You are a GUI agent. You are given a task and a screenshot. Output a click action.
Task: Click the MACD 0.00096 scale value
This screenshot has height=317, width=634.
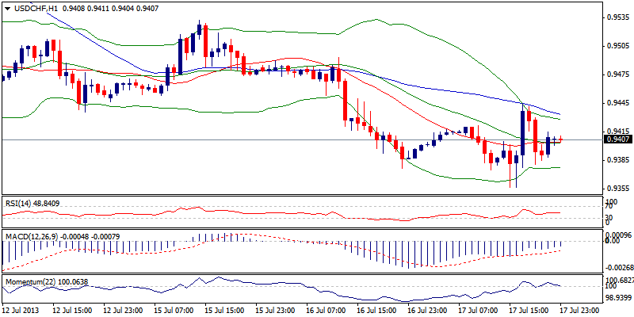click(618, 235)
